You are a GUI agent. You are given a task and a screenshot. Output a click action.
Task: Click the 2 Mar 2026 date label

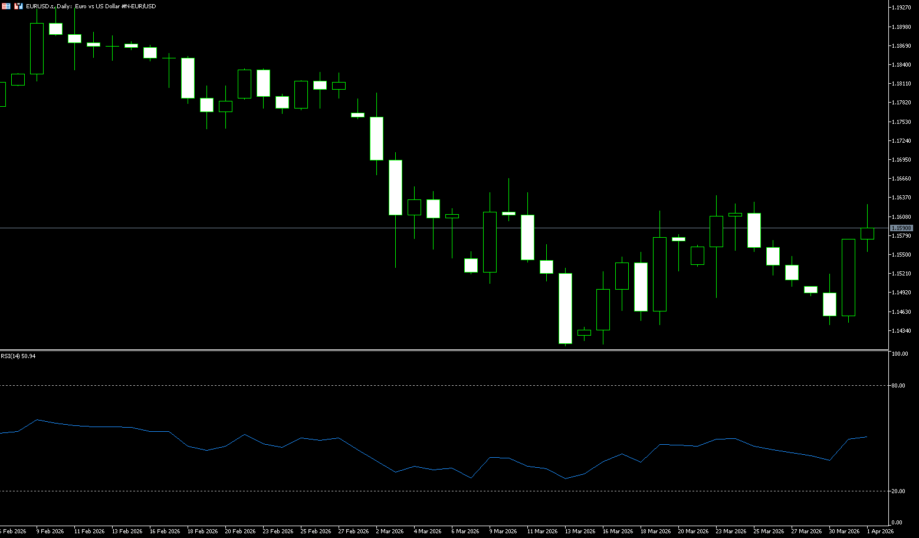389,532
